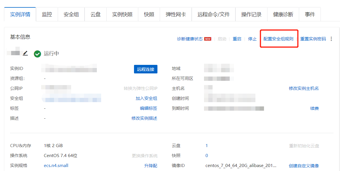The image size is (340, 171).
Task: Switch to the 健康诊断 tab
Action: click(x=283, y=14)
